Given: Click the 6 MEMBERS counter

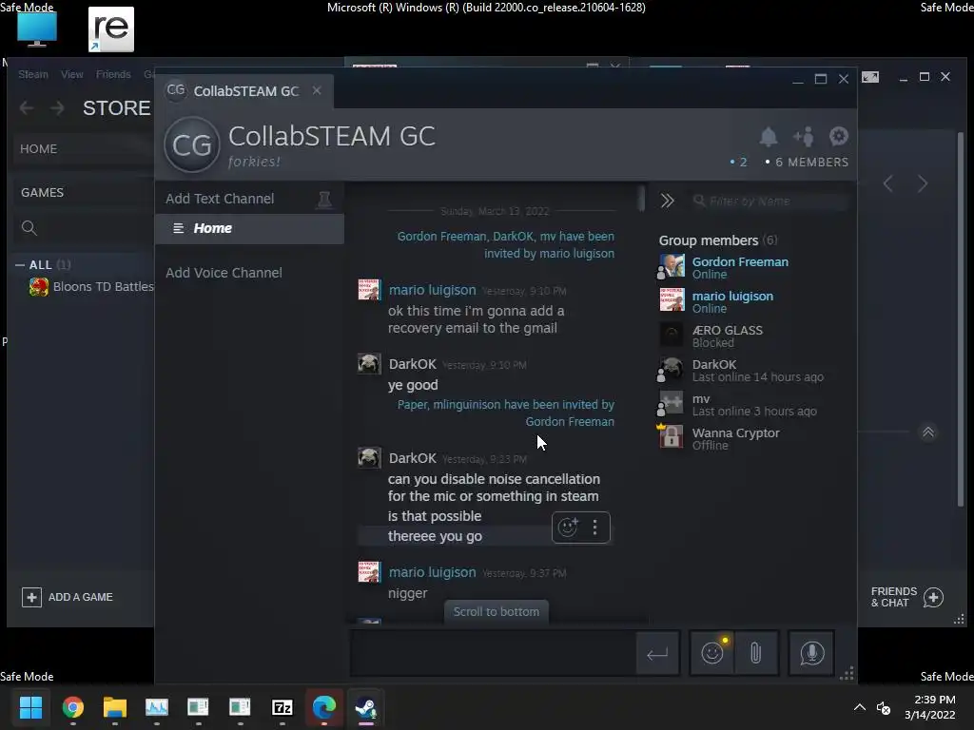Looking at the screenshot, I should click(x=807, y=162).
